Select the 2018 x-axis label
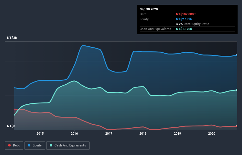Screen dimensions: 242x155 [143, 133]
